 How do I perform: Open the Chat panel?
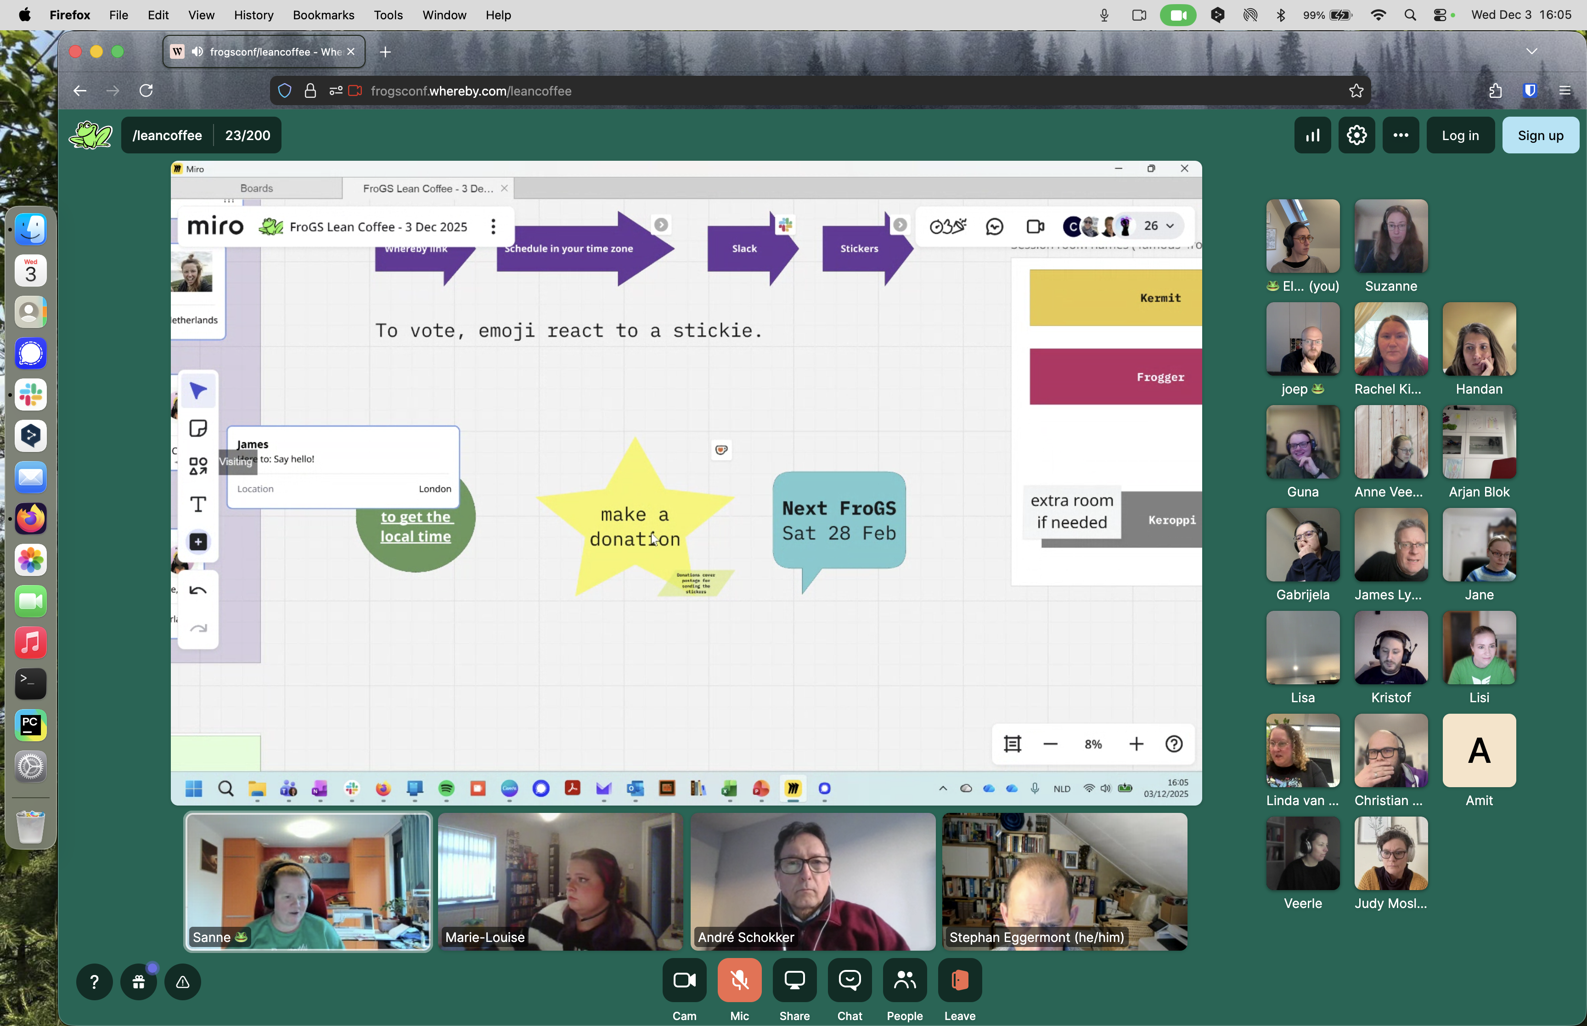[x=849, y=980]
